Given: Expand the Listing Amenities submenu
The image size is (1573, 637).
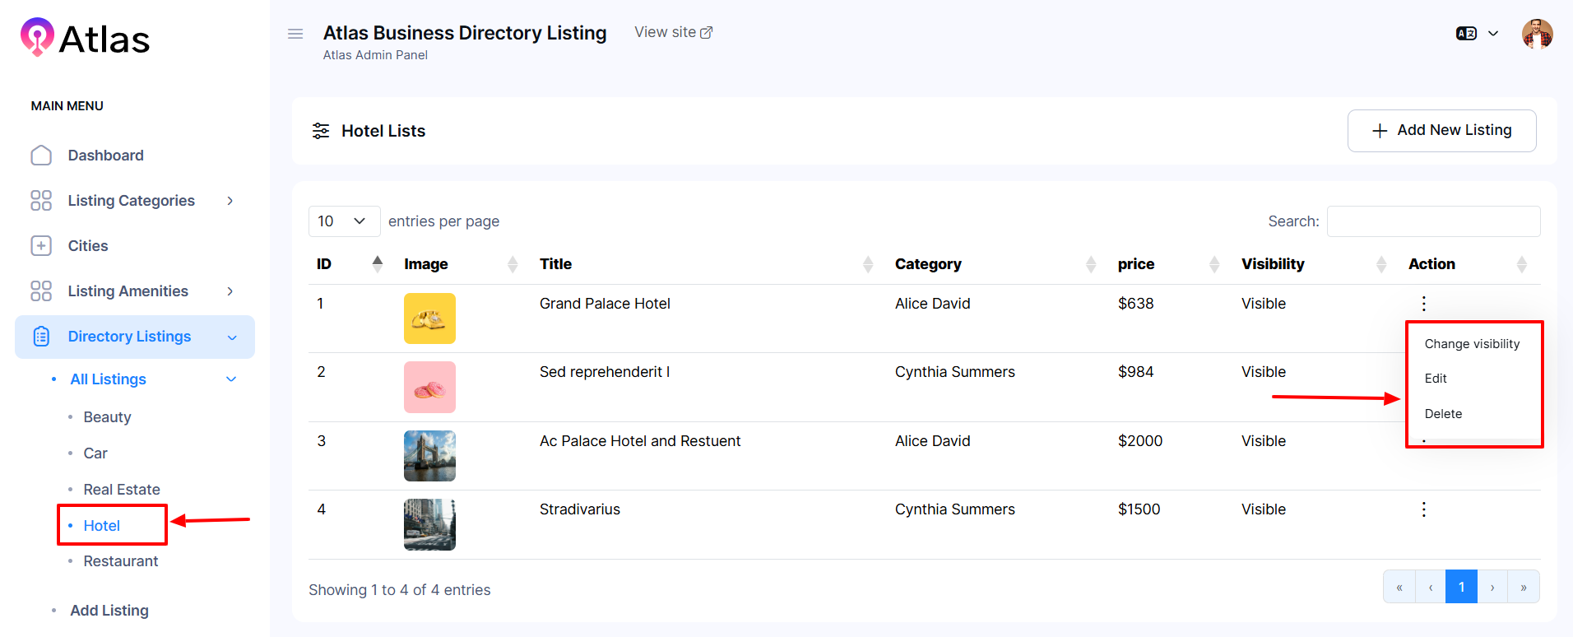Looking at the screenshot, I should (x=230, y=291).
